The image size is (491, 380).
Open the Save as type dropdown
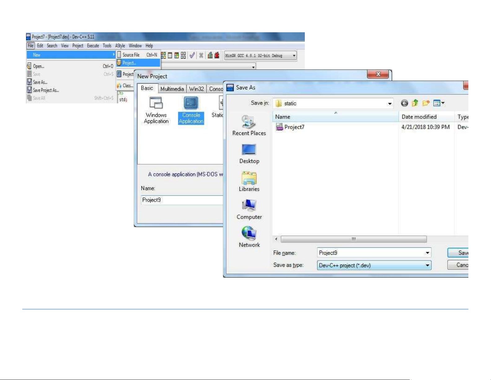tap(427, 265)
